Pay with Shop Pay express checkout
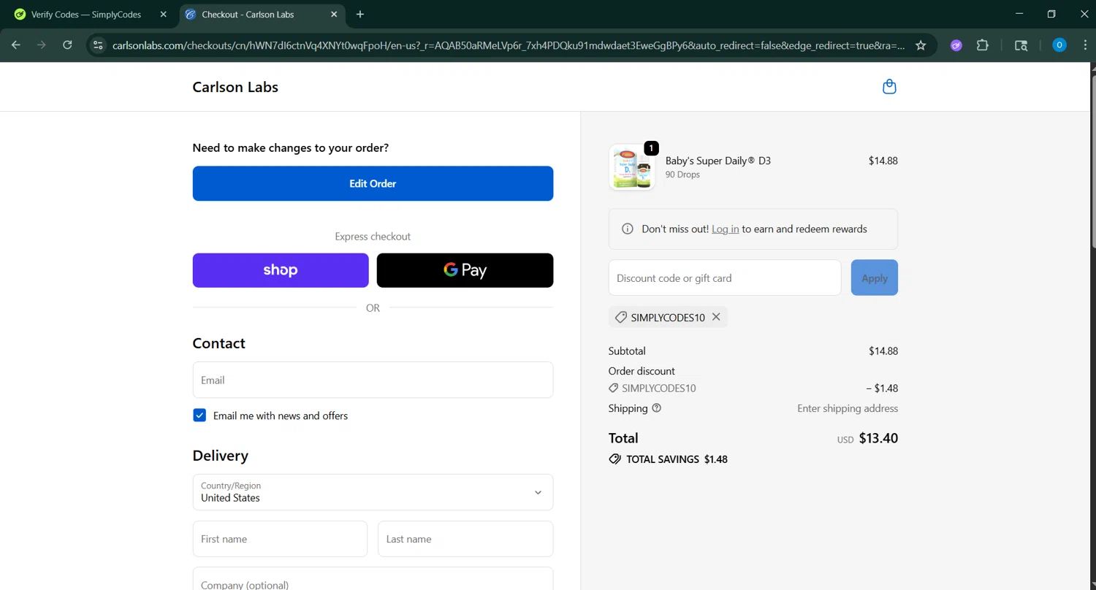 click(x=281, y=270)
